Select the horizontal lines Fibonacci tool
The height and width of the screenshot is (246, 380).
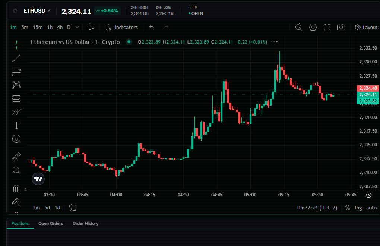pos(16,72)
